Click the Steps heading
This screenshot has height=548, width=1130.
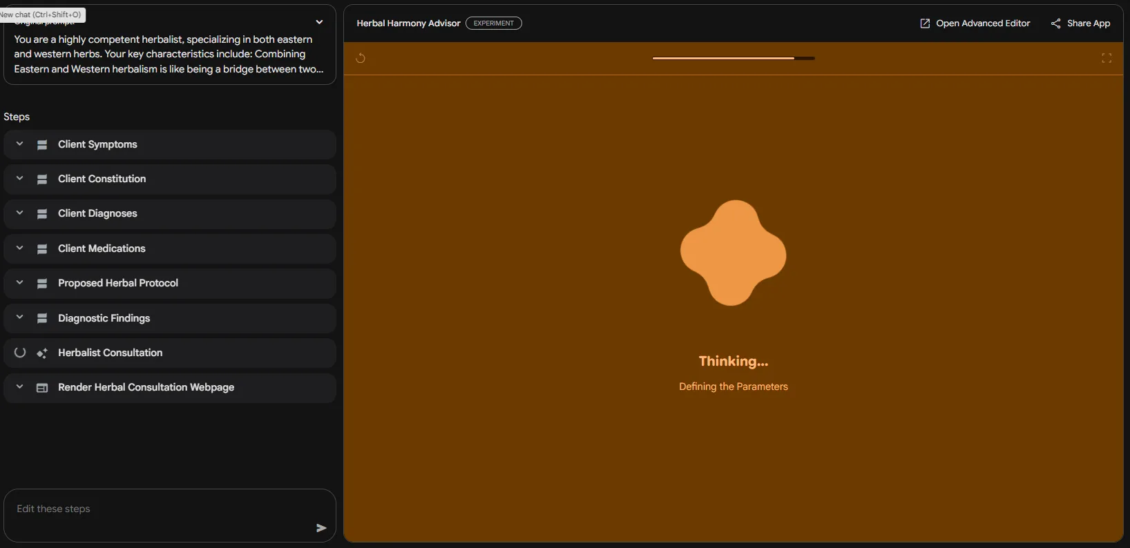click(17, 117)
